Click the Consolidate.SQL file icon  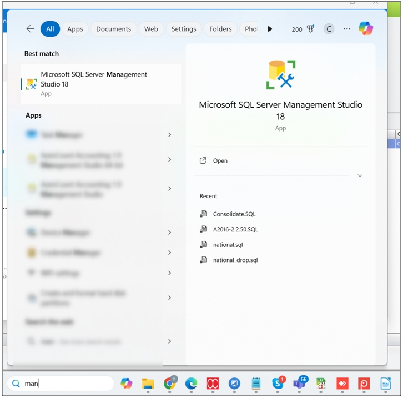pyautogui.click(x=203, y=214)
